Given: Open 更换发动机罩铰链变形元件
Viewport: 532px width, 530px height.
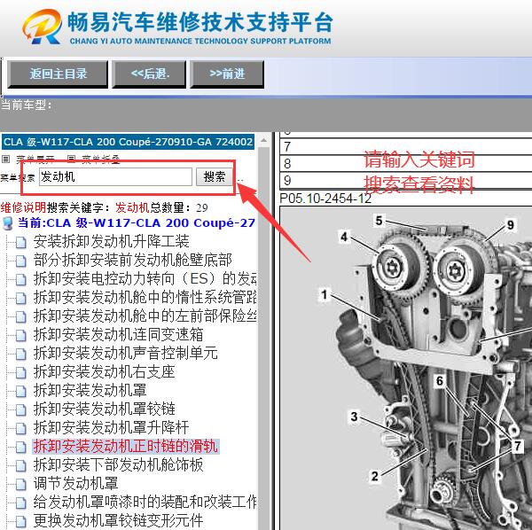Looking at the screenshot, I should point(119,521).
